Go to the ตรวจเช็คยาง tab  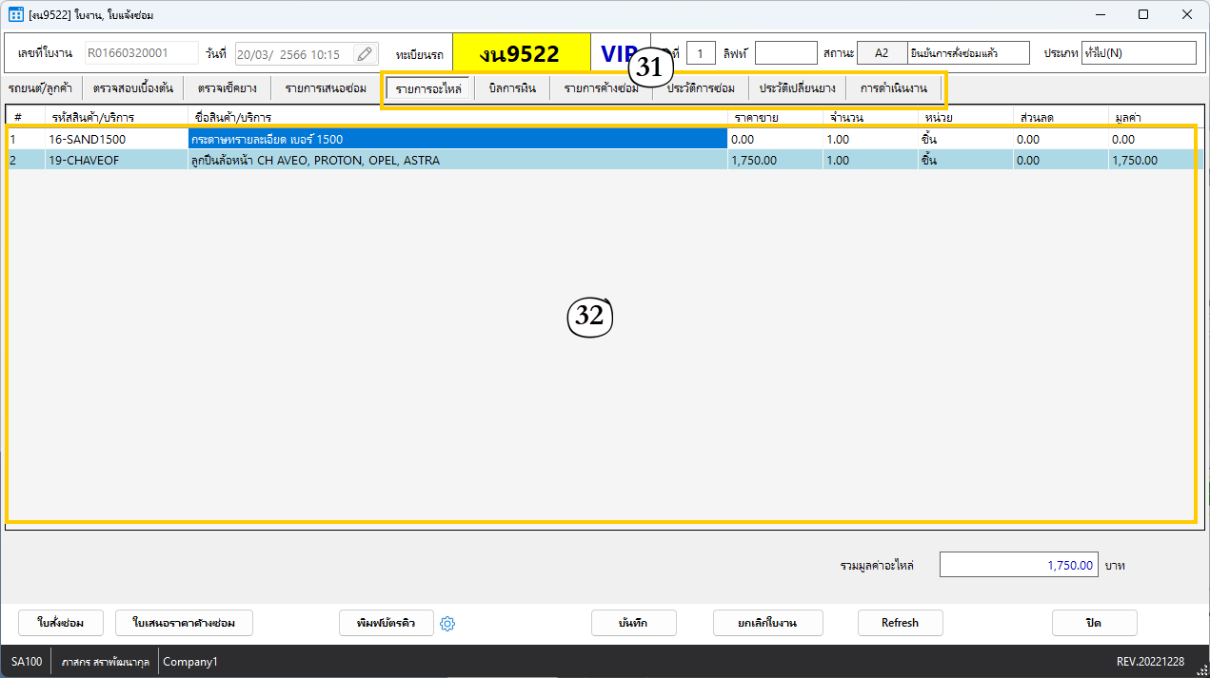228,88
